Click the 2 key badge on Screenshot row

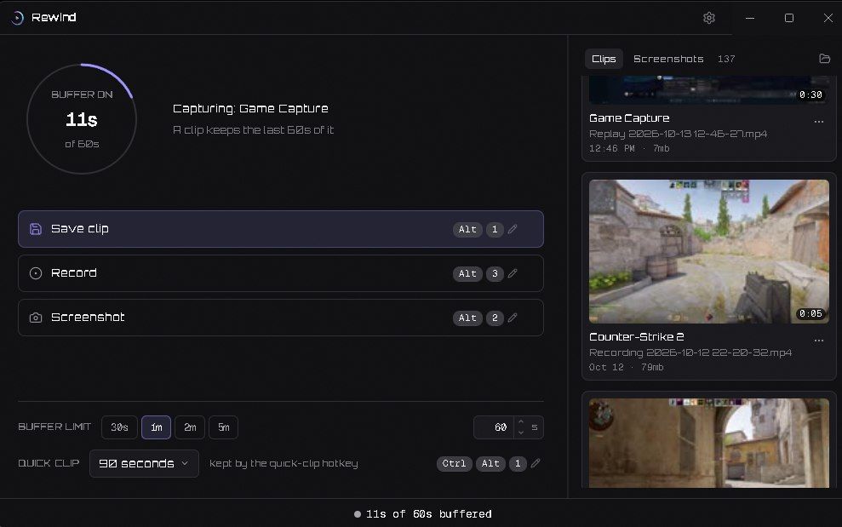(495, 318)
